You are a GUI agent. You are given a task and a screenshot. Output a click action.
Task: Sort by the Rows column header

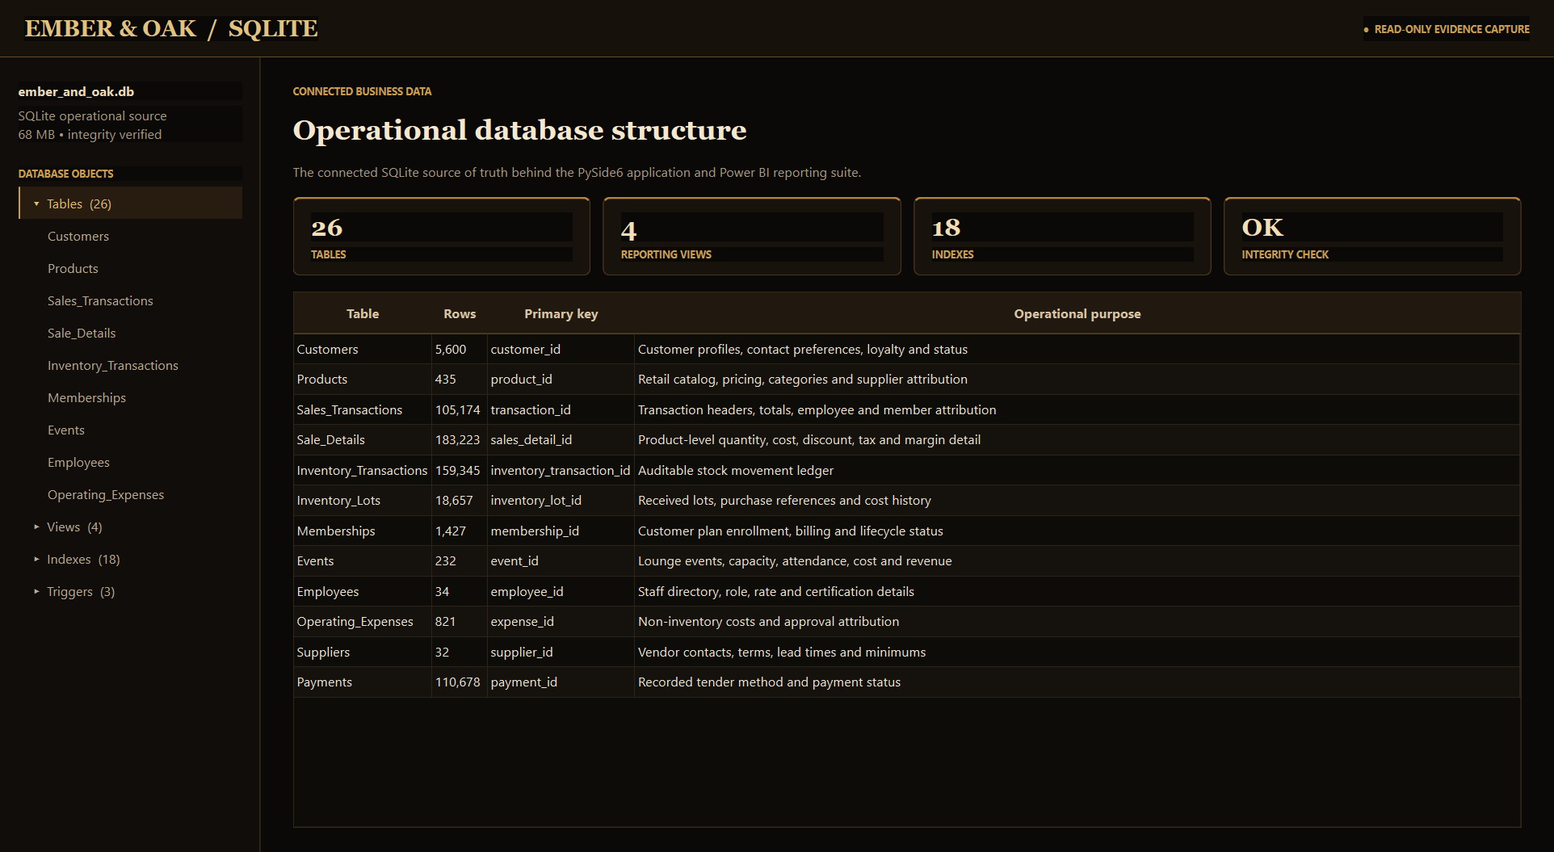pos(460,313)
